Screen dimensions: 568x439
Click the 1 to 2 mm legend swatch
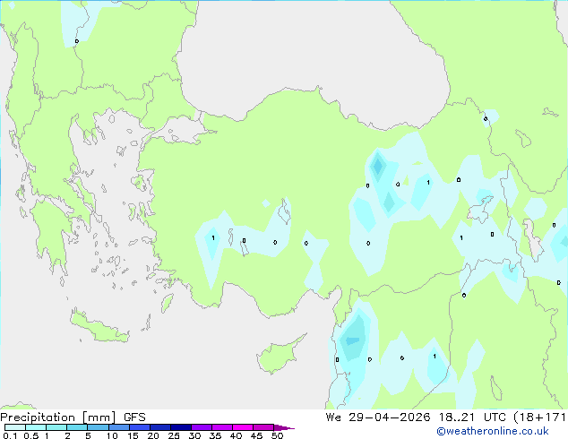[56, 427]
